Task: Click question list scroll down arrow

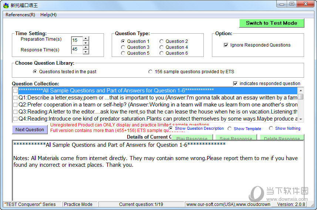Action: point(301,119)
